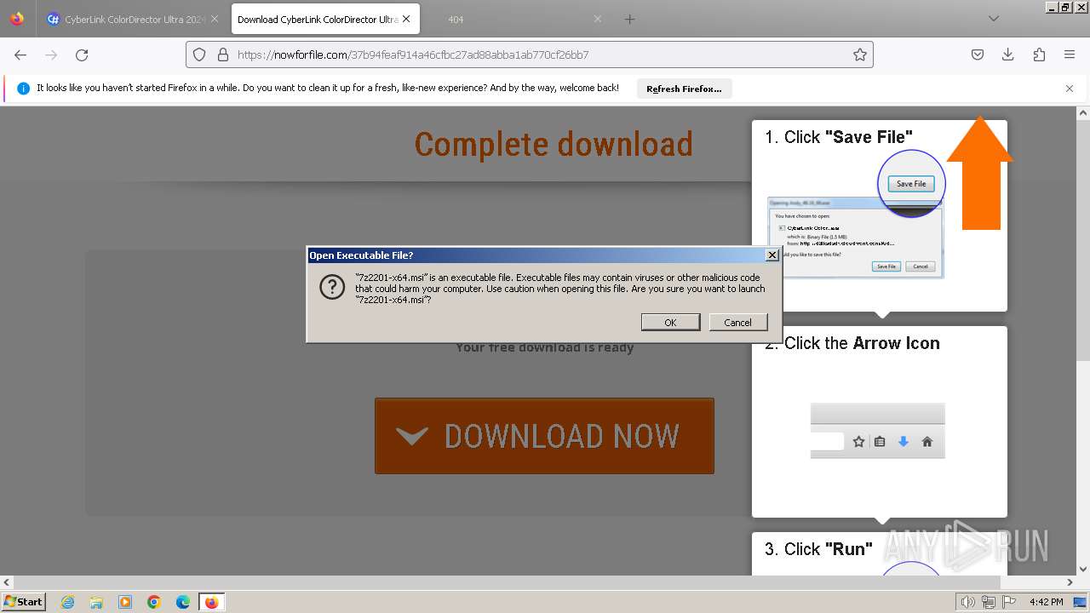Click the Firefox taskbar button
Screen dimensions: 1090x613
[x=211, y=602]
